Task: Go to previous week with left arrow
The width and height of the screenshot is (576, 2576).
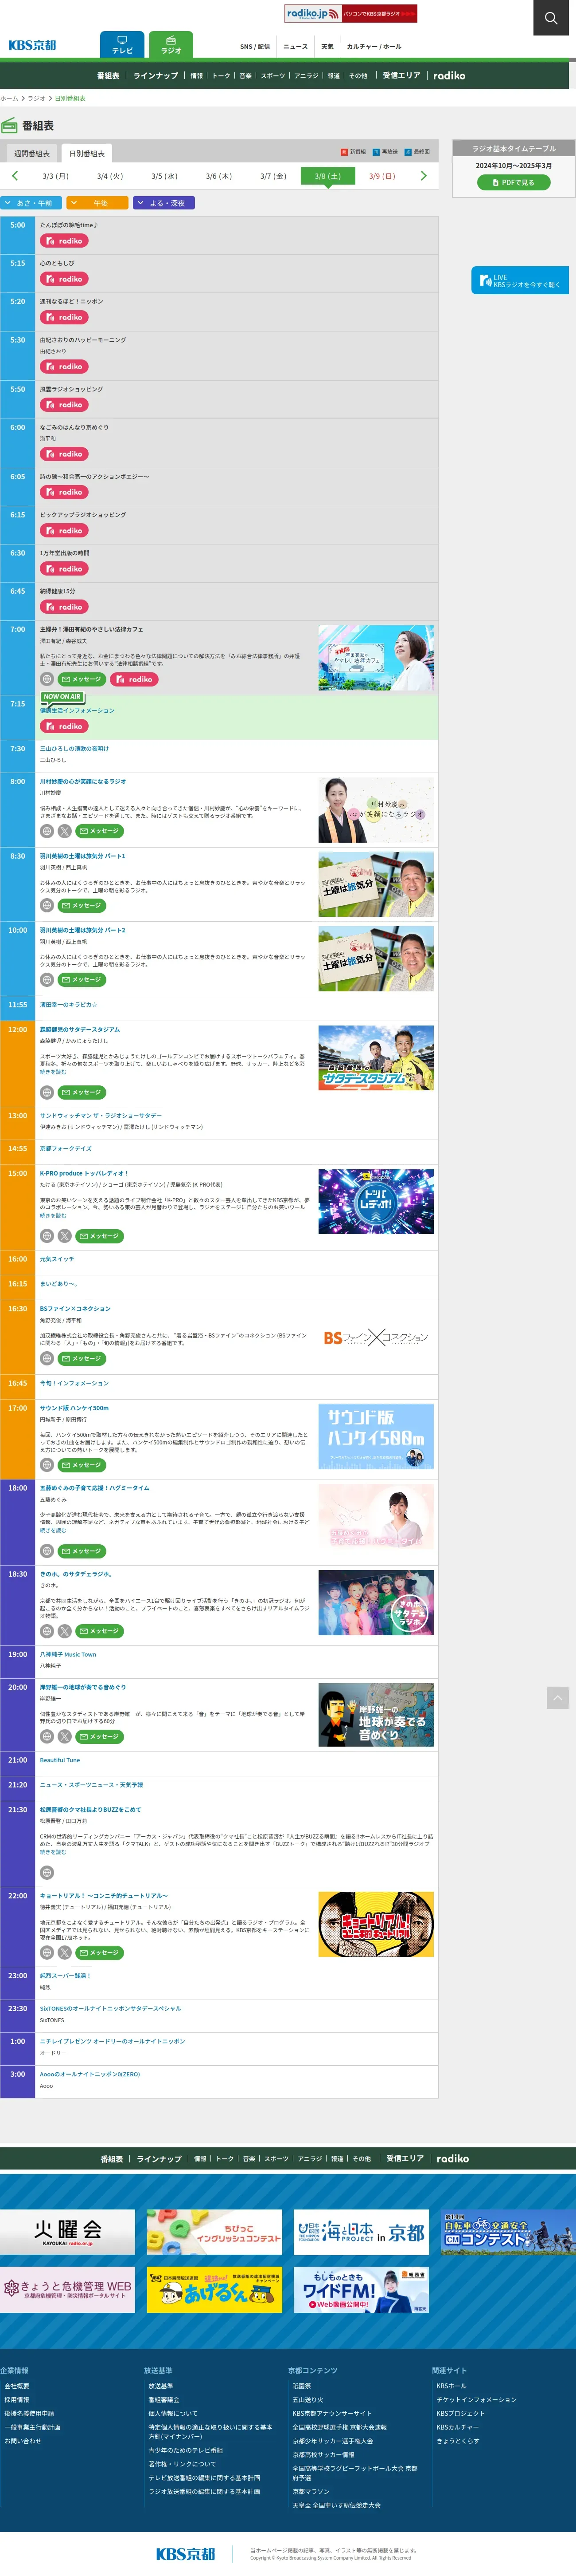Action: (15, 176)
